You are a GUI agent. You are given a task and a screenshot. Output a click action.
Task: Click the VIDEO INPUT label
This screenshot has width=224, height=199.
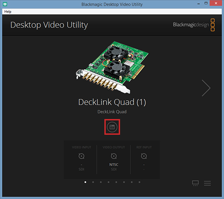point(82,147)
